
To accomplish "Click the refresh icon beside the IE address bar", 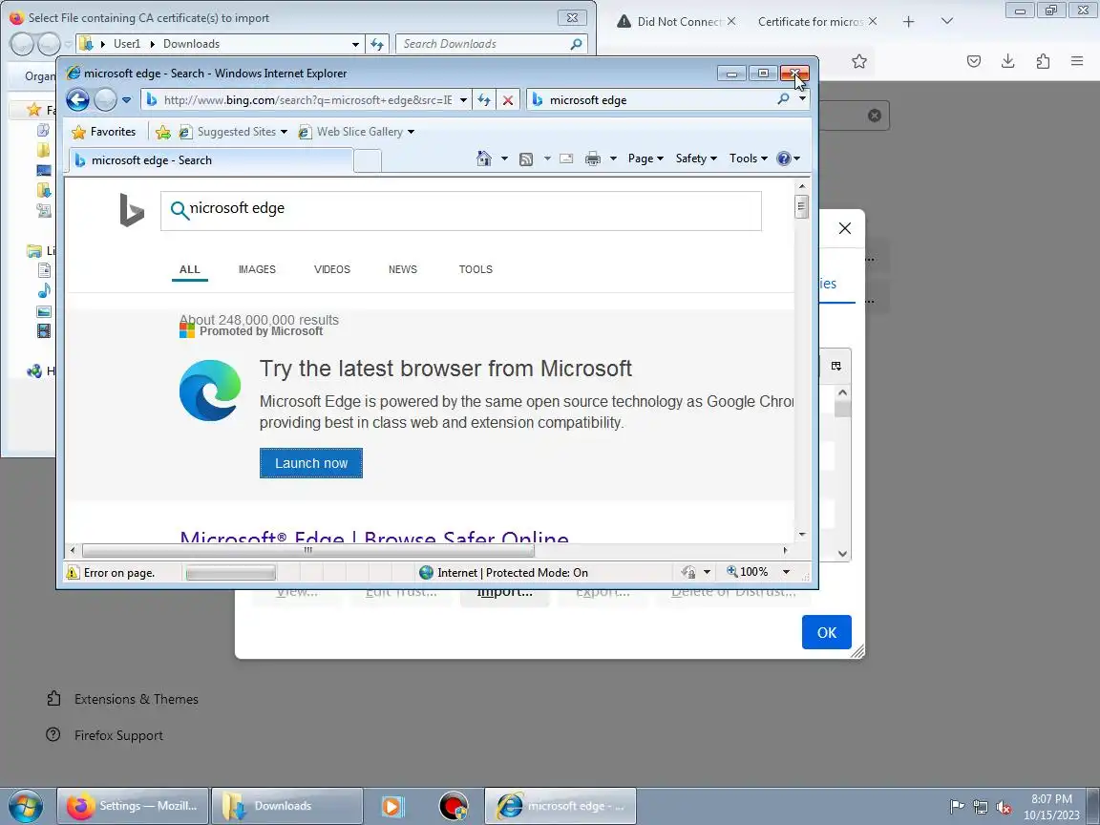I will pos(484,99).
